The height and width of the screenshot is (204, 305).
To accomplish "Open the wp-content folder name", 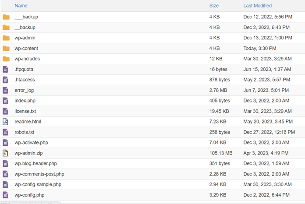I will [x=26, y=49].
